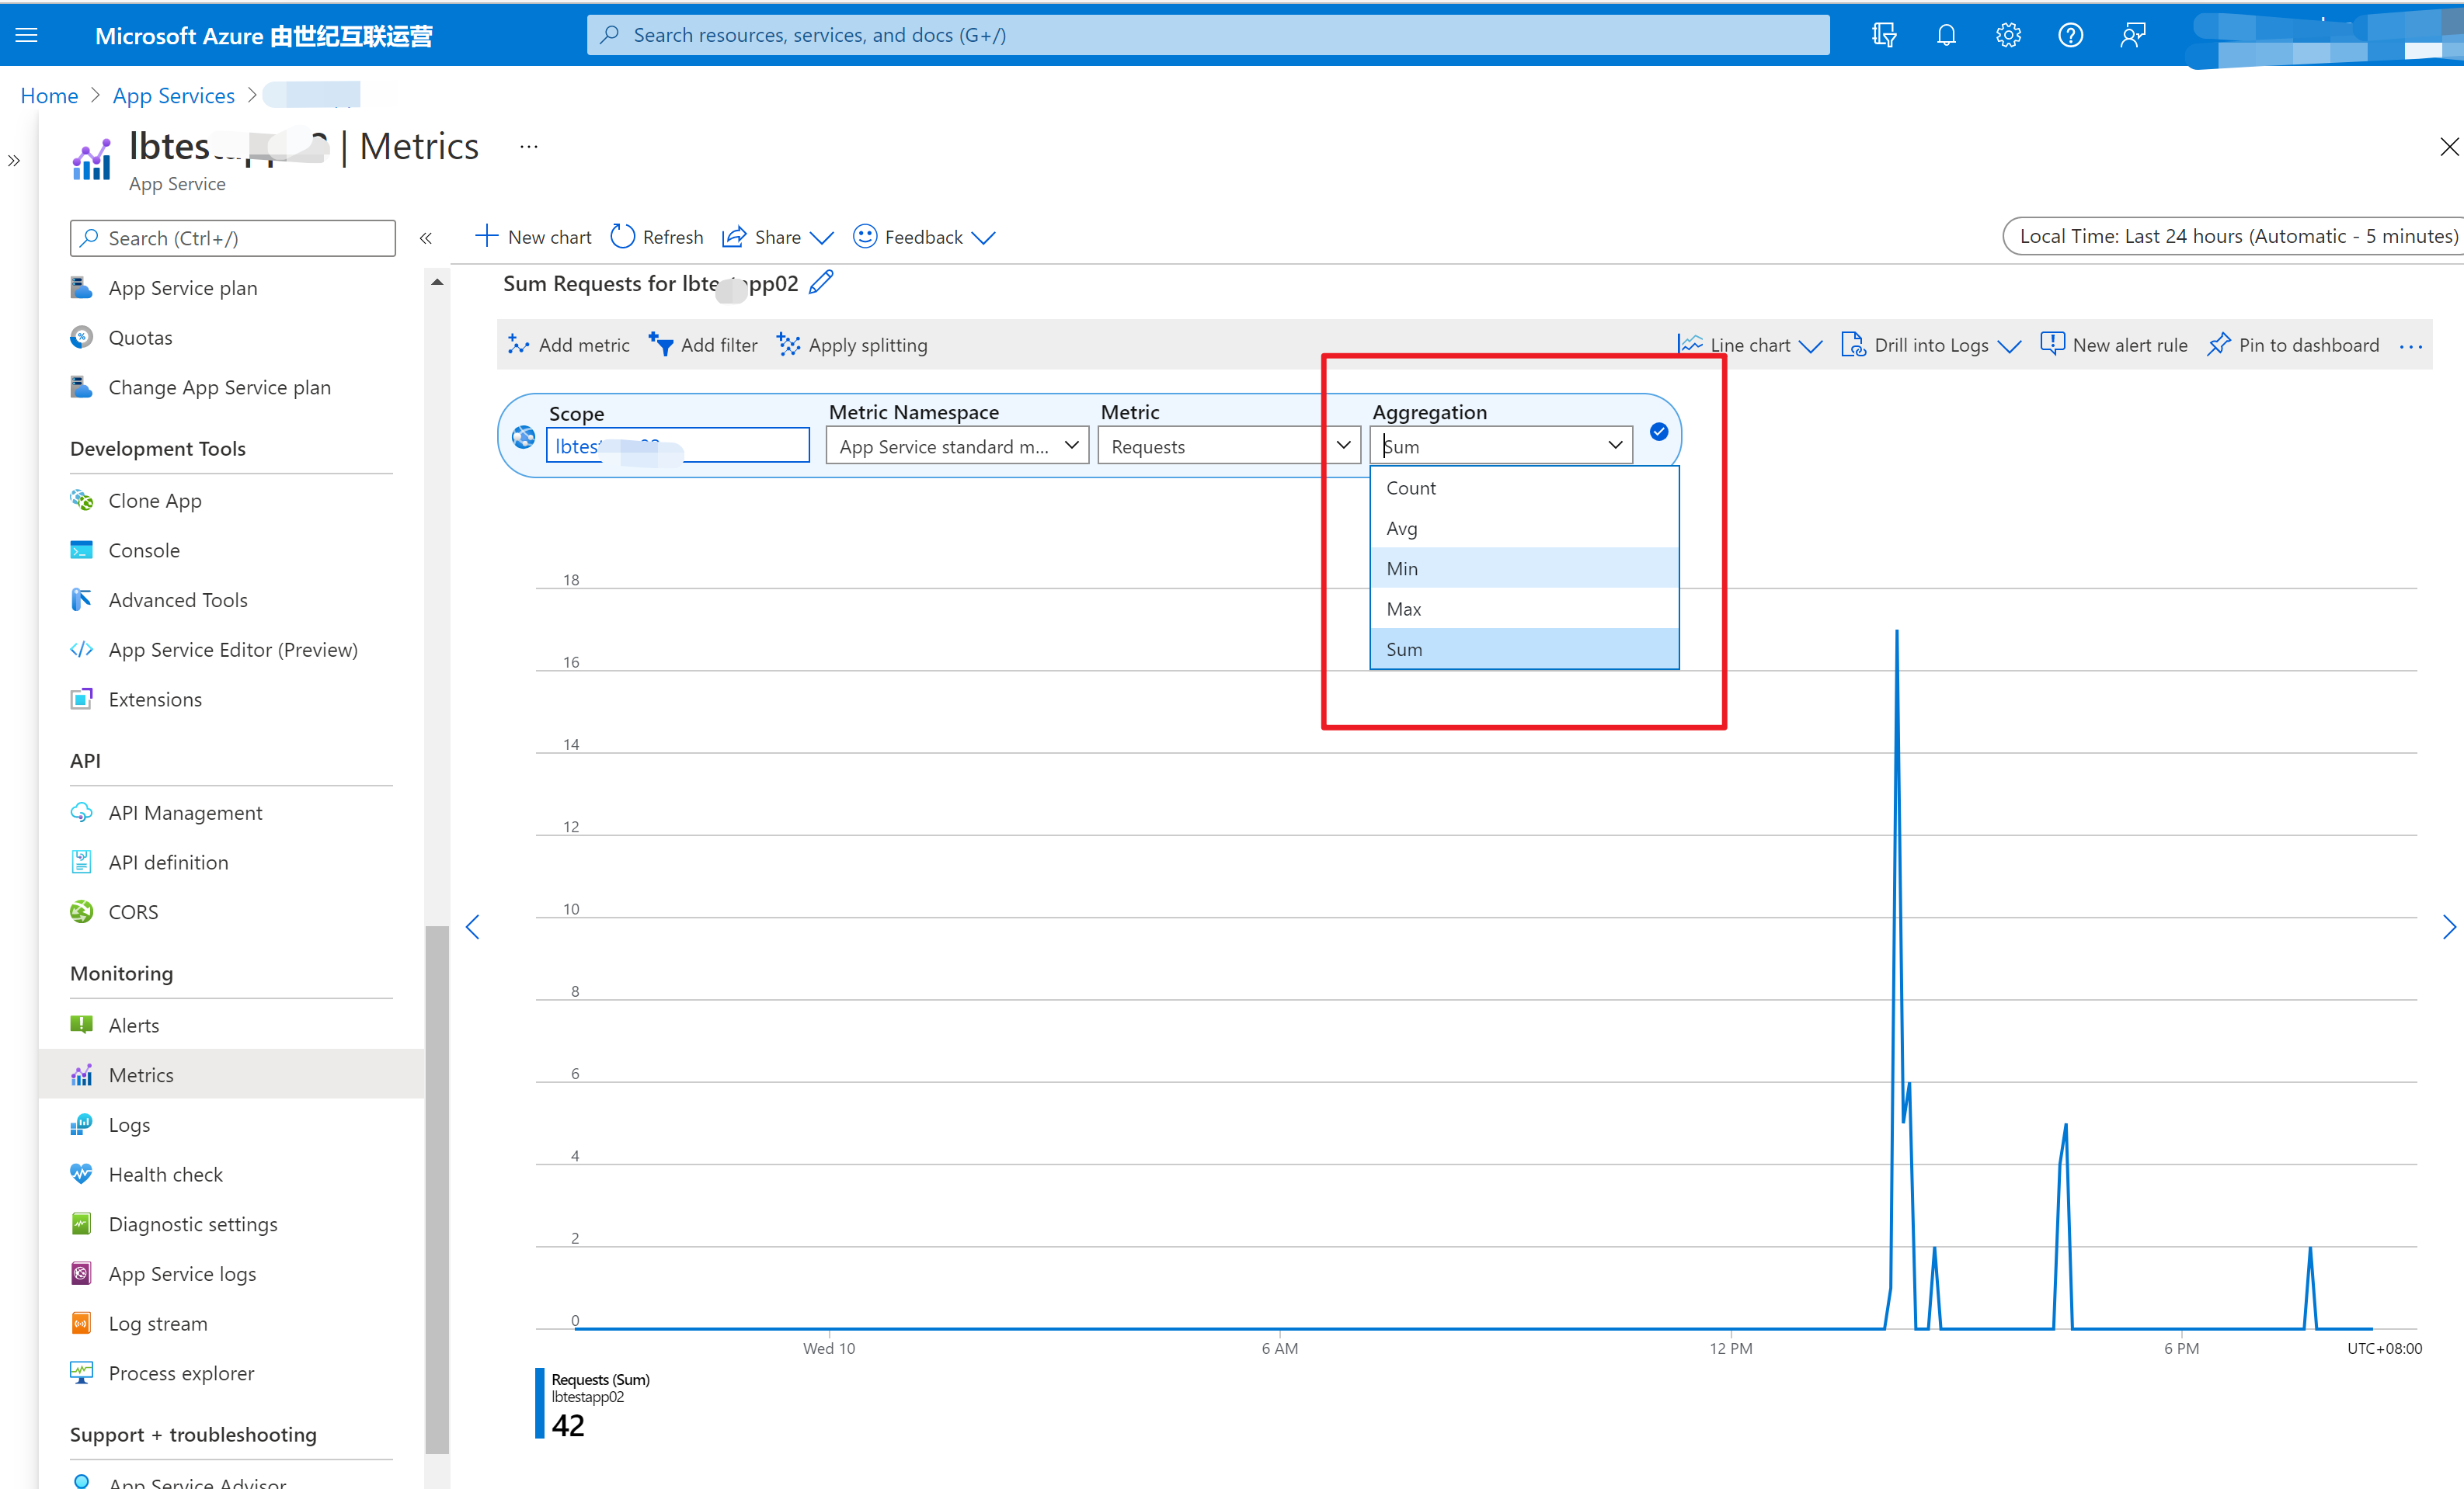Screen dimensions: 2464x1489
Task: Open Health check in sidebar
Action: (x=165, y=1175)
